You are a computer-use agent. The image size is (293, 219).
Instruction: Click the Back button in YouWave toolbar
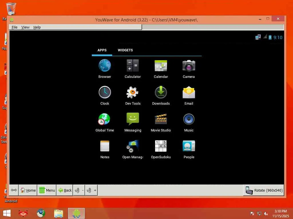[x=65, y=190]
